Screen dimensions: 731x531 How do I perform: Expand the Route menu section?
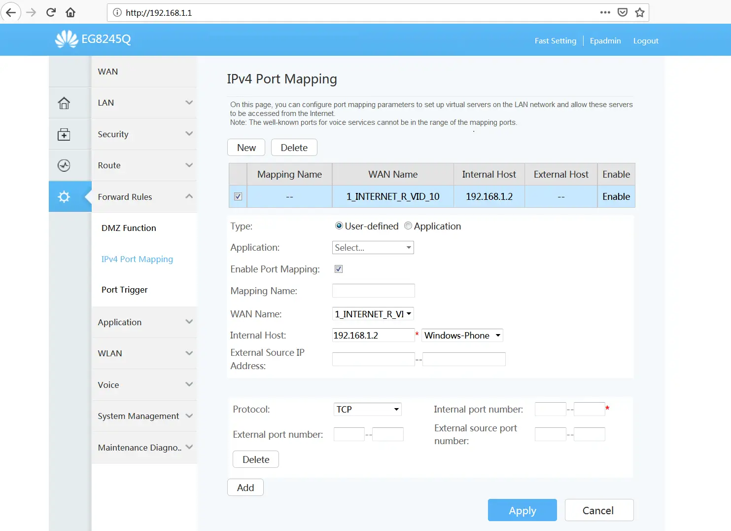144,165
